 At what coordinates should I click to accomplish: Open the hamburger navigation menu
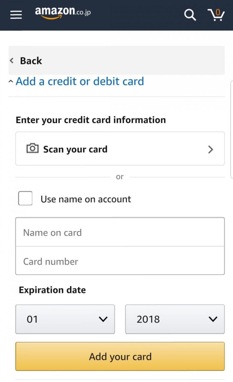tap(16, 15)
